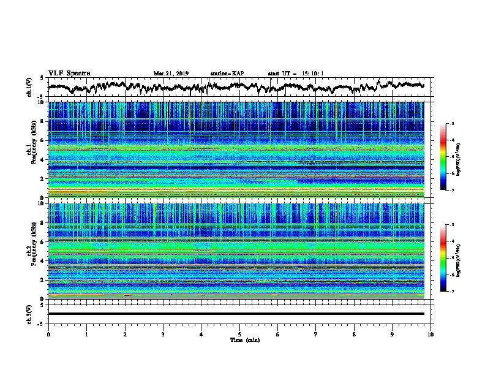Click the Time axis tick label 2
Image resolution: width=485 pixels, height=375 pixels.
coord(125,335)
